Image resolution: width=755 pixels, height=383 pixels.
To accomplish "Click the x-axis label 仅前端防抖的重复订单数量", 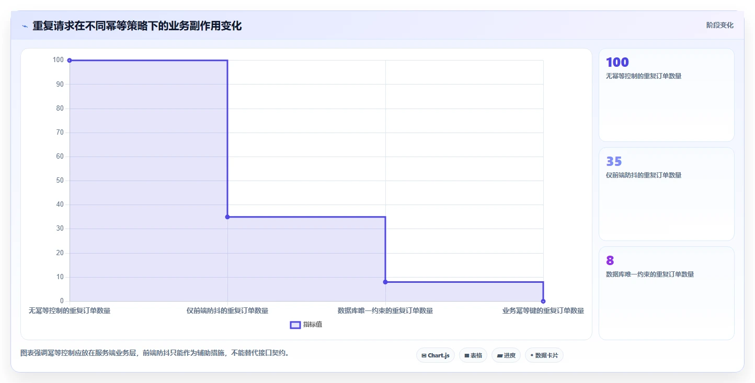I will [x=227, y=310].
